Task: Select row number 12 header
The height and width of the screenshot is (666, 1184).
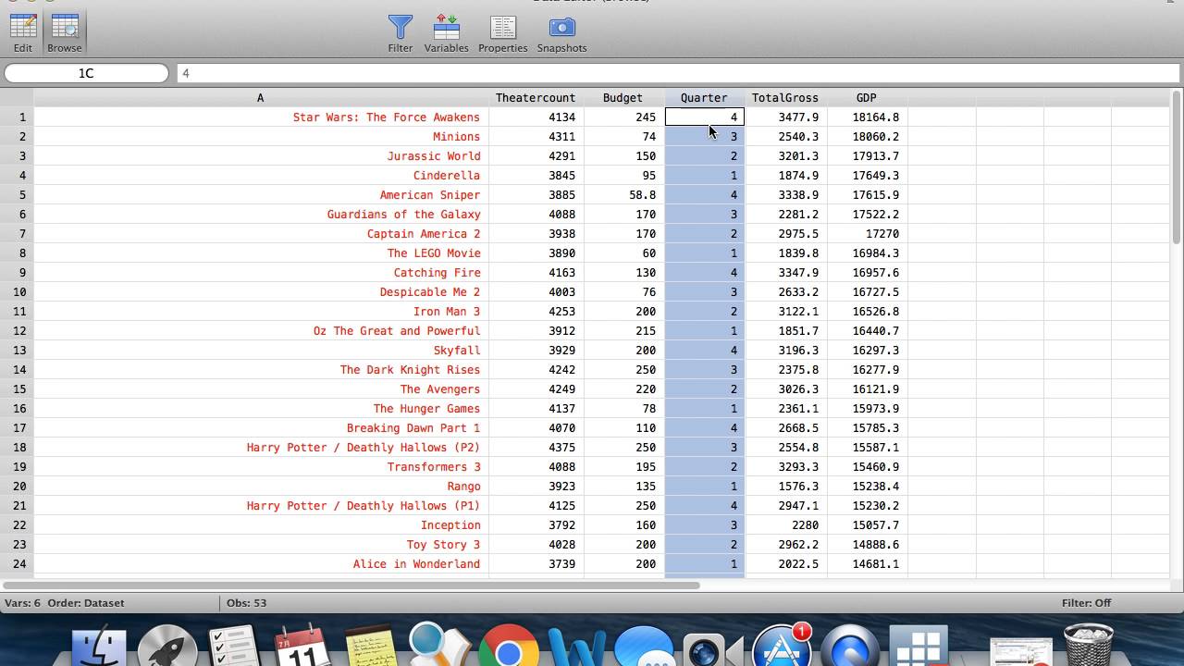Action: [17, 330]
